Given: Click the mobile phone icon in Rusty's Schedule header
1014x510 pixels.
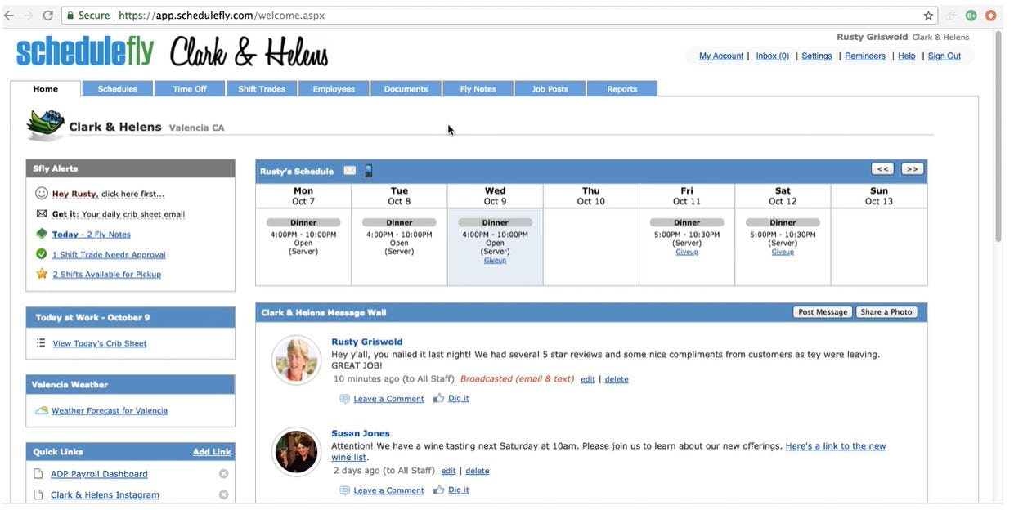Looking at the screenshot, I should (369, 171).
